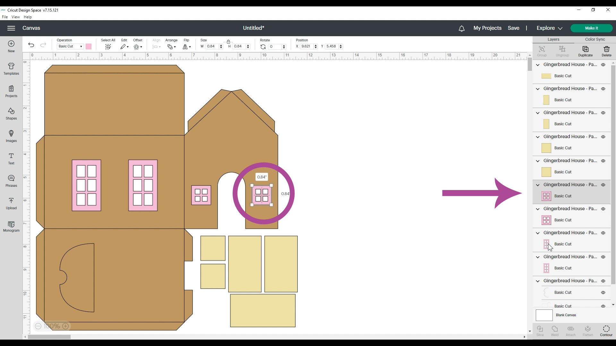616x346 pixels.
Task: Click the Duplicate layer icon
Action: (586, 49)
